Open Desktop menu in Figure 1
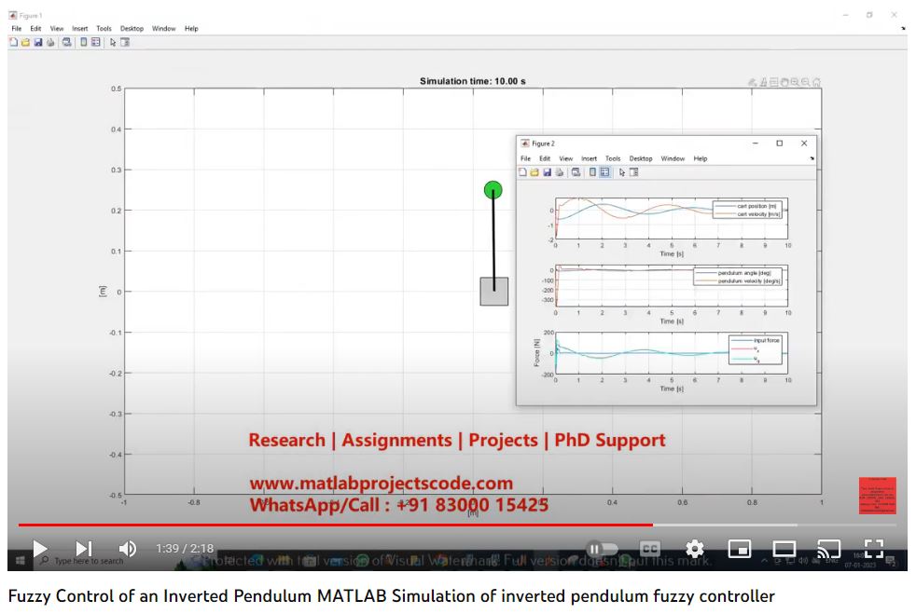Viewport: 916px width, 614px height. (132, 28)
